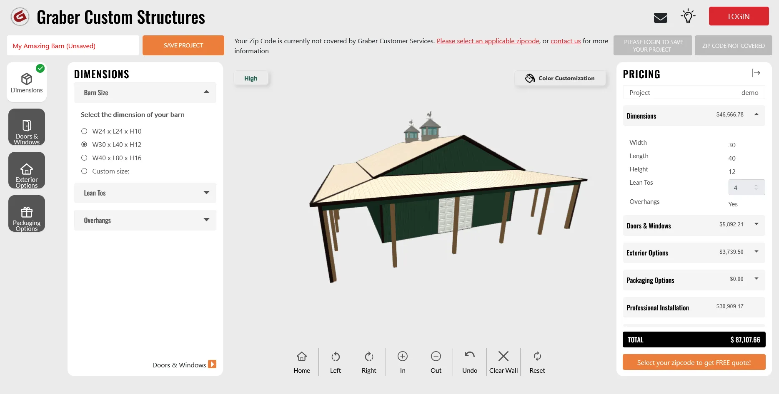Click the SAVE PROJECT button
The width and height of the screenshot is (779, 394).
[x=183, y=45]
